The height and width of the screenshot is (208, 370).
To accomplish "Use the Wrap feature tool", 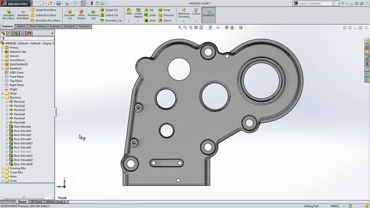I will pyautogui.click(x=164, y=10).
